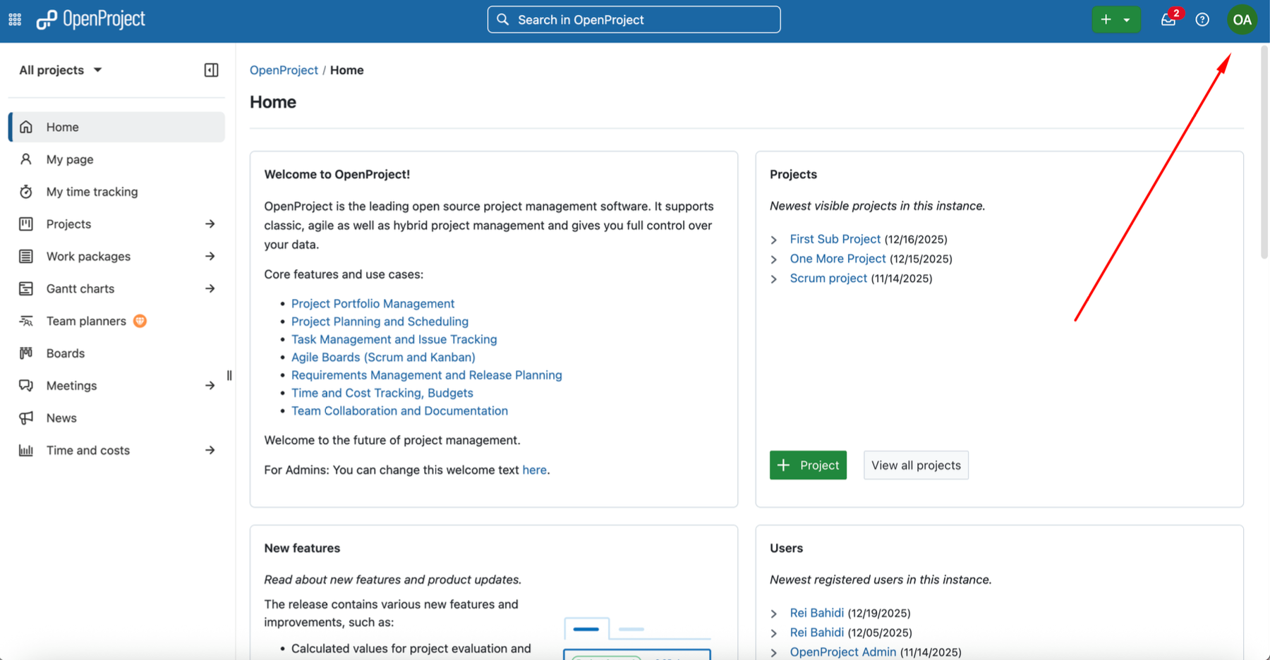The image size is (1270, 660).
Task: Expand the One More Project chevron
Action: click(774, 259)
